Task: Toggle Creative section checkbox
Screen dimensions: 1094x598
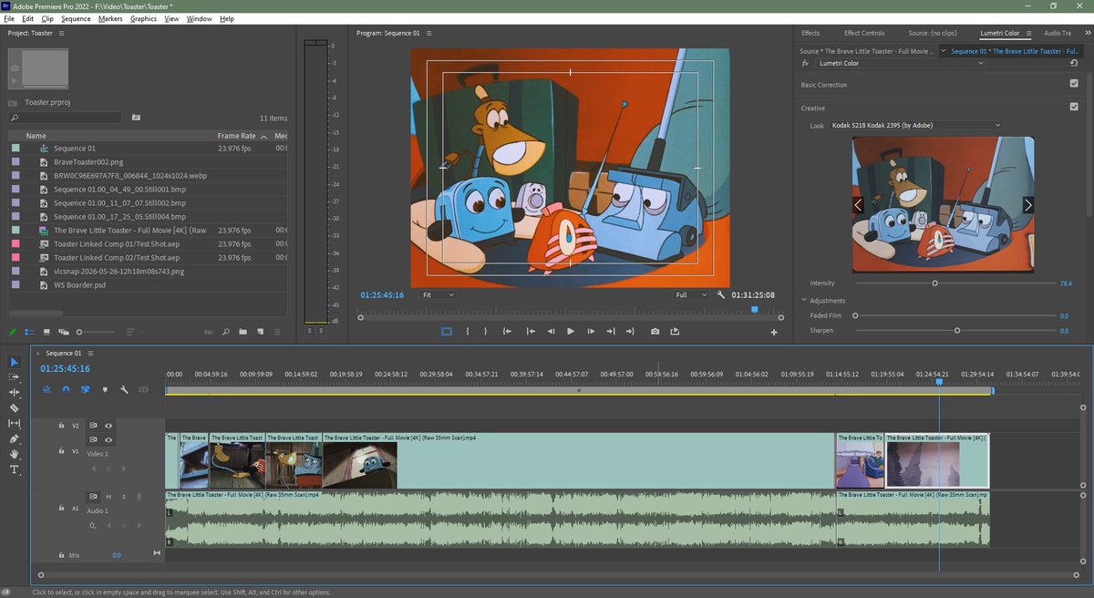Action: click(x=1074, y=107)
